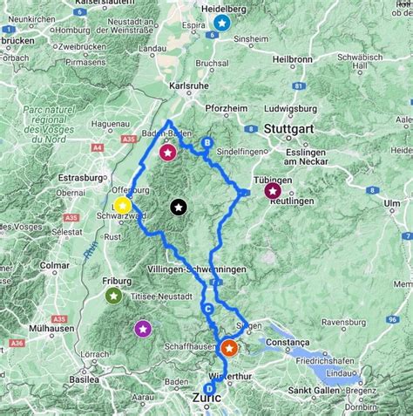Click route waypoint B marker

[x=207, y=143]
